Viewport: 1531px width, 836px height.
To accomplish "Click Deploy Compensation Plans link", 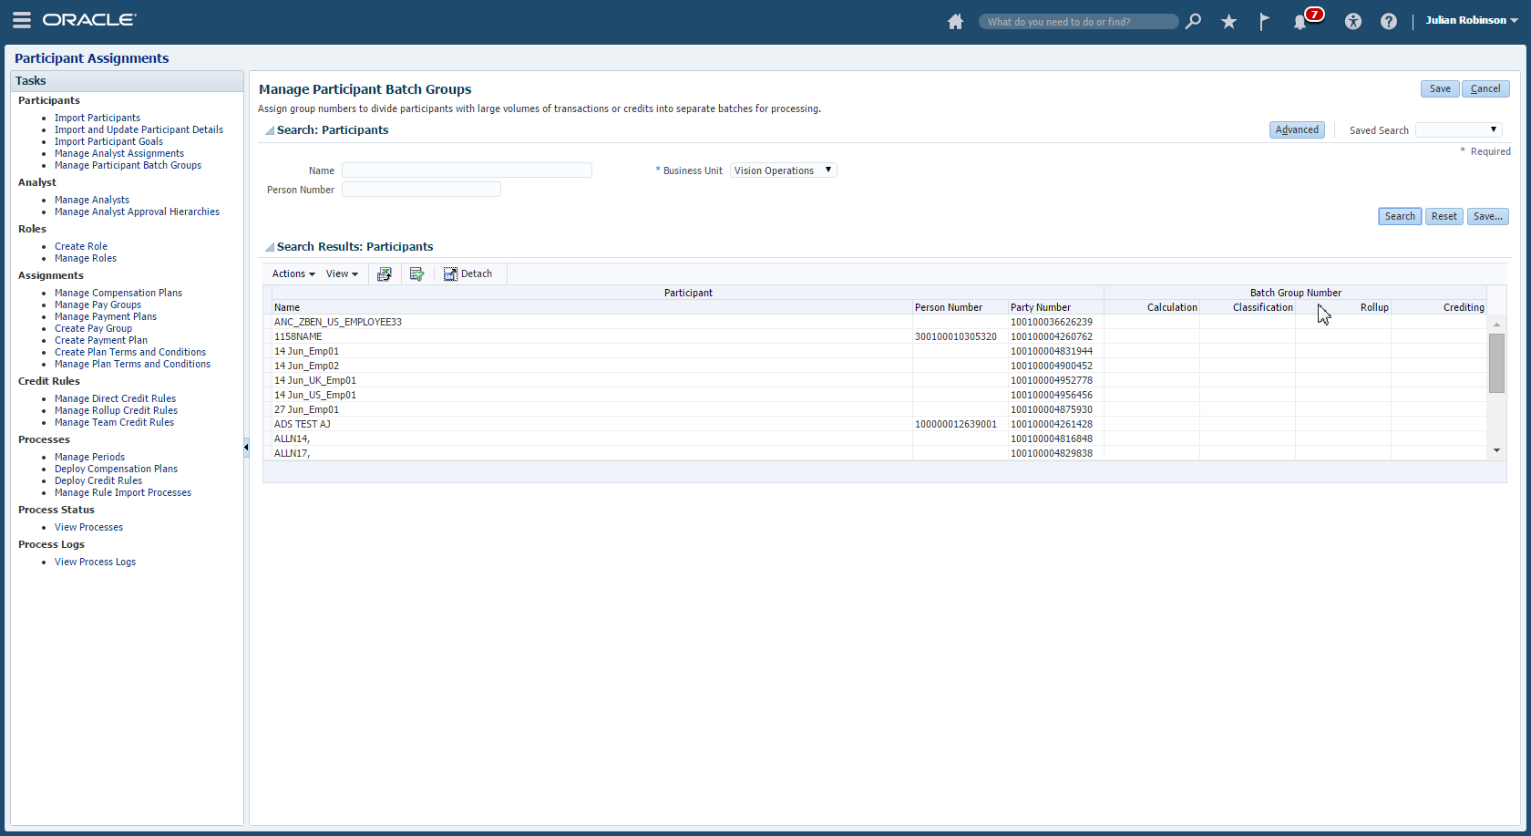I will tap(116, 469).
